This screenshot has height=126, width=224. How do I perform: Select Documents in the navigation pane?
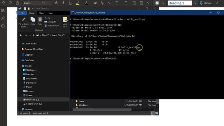click(30, 78)
